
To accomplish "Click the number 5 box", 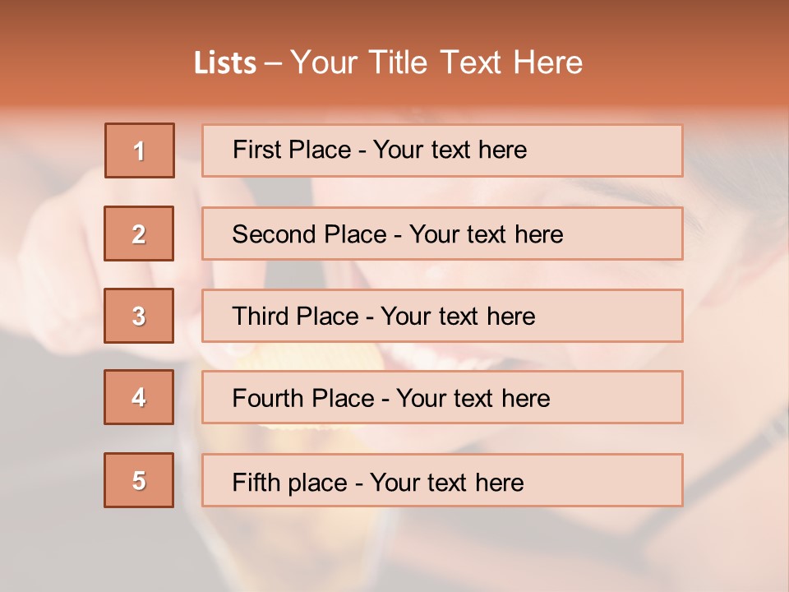I will point(139,480).
